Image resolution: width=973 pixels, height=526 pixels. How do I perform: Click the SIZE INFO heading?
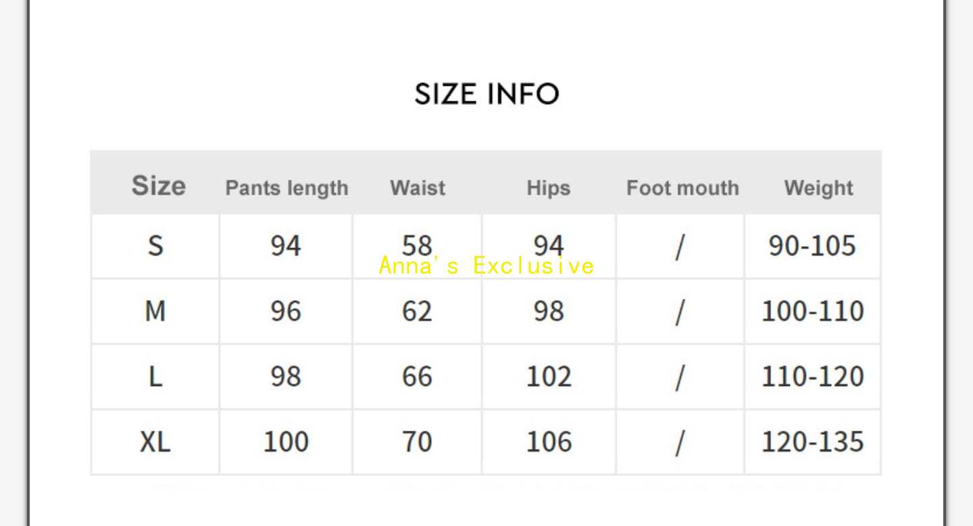487,94
